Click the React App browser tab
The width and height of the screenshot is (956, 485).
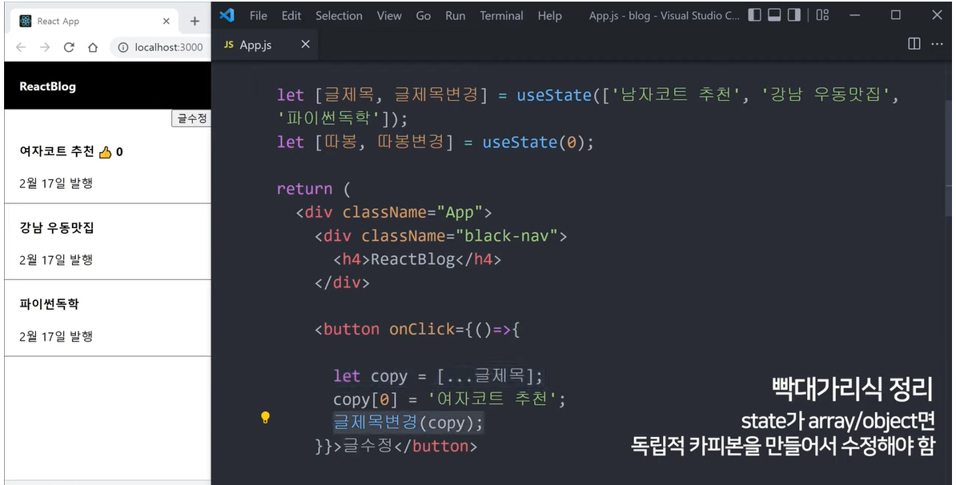coord(94,21)
